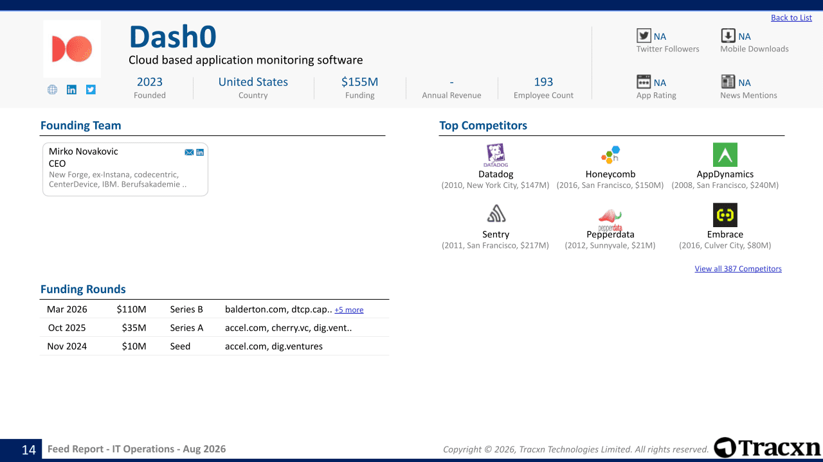Viewport: 823px width, 462px height.
Task: Select the Pepperdata competitor name
Action: tap(610, 234)
